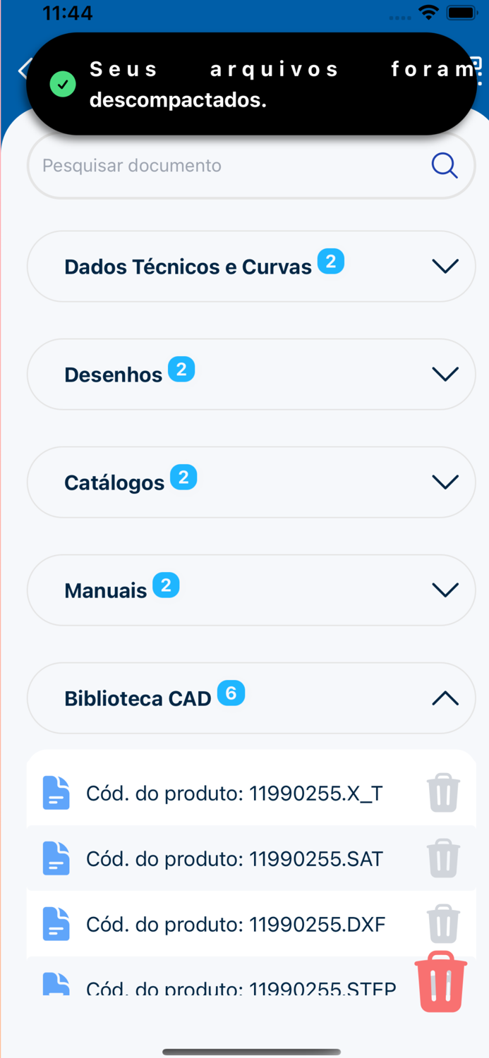Expand the Desenhos section
The height and width of the screenshot is (1058, 489).
(x=445, y=374)
